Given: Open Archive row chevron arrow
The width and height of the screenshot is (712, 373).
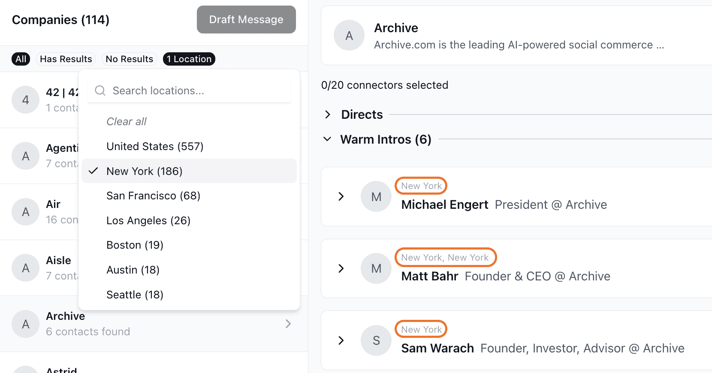Looking at the screenshot, I should coord(288,324).
